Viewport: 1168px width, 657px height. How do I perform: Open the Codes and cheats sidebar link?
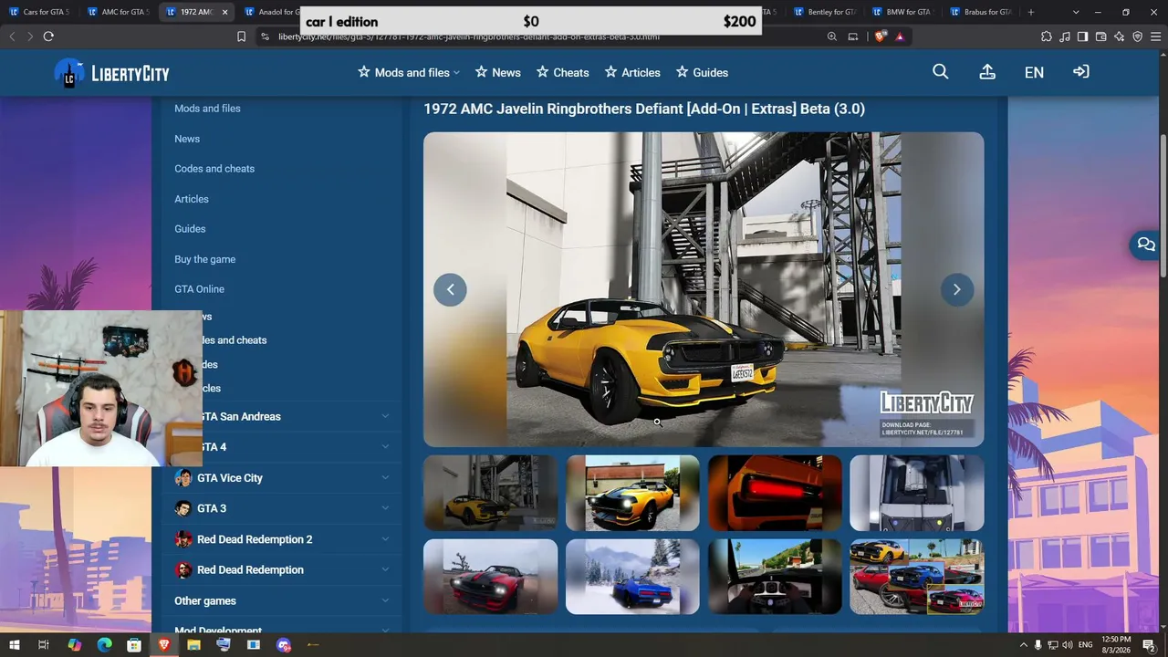pyautogui.click(x=214, y=169)
